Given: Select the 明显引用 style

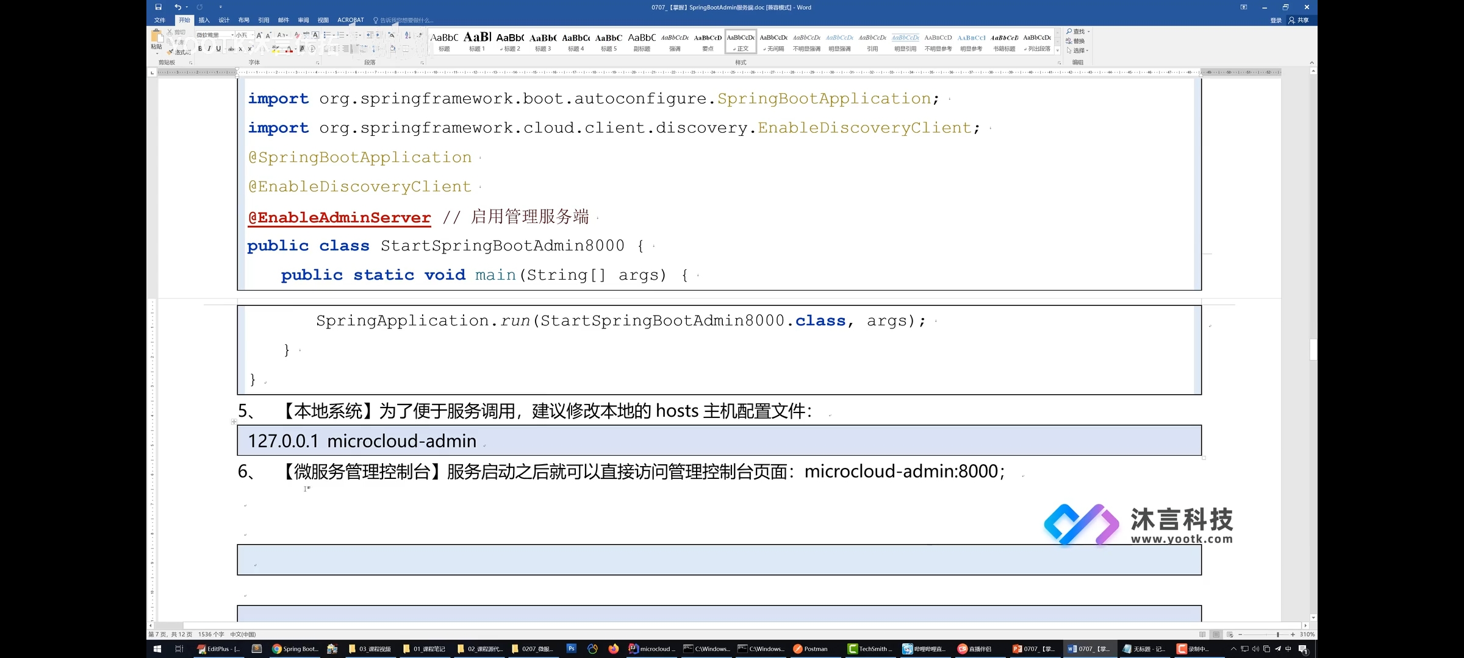Looking at the screenshot, I should (x=905, y=41).
